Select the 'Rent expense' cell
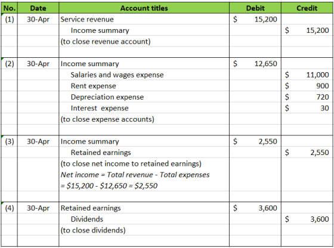The height and width of the screenshot is (248, 334). pyautogui.click(x=144, y=86)
